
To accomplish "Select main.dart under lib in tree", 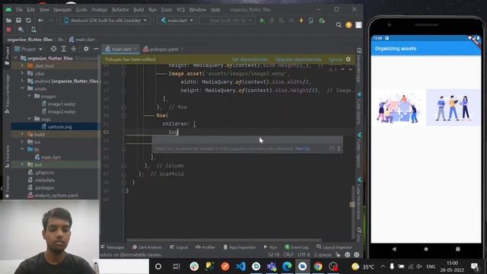I will coord(47,158).
